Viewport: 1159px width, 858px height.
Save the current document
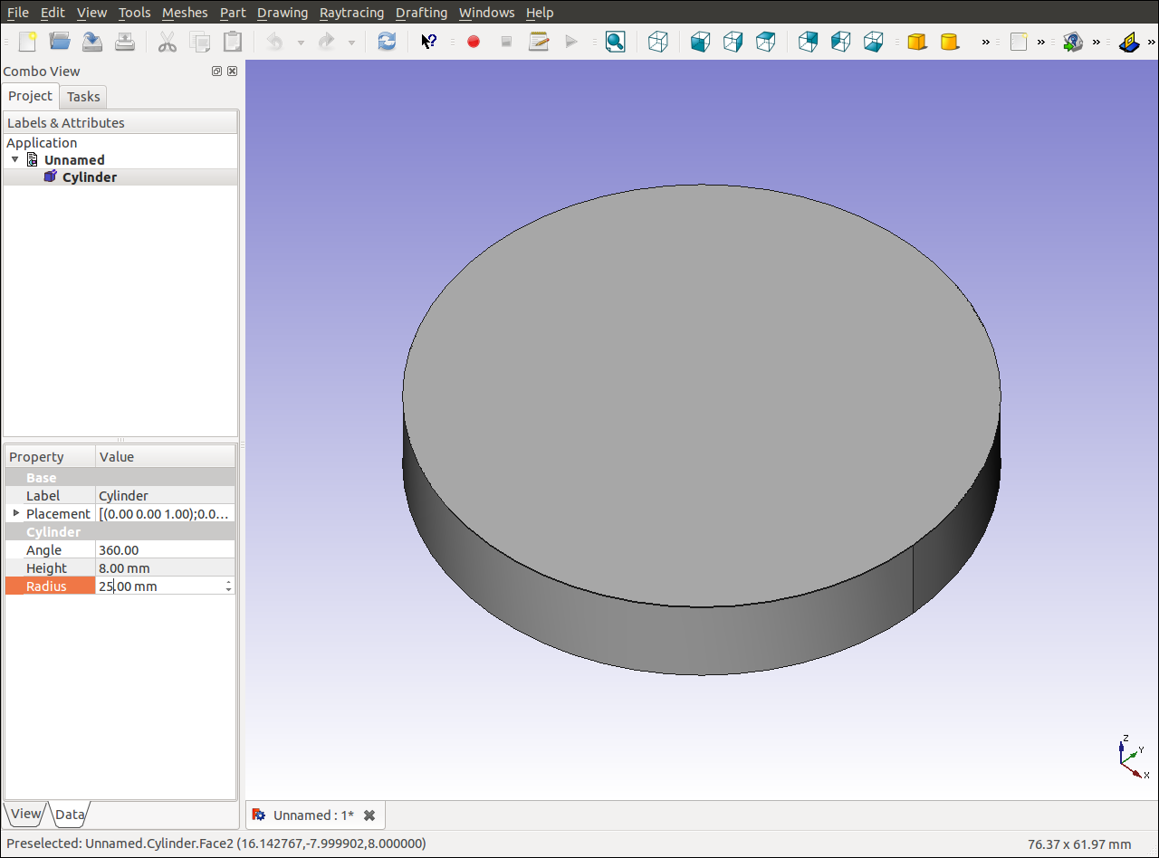(92, 42)
